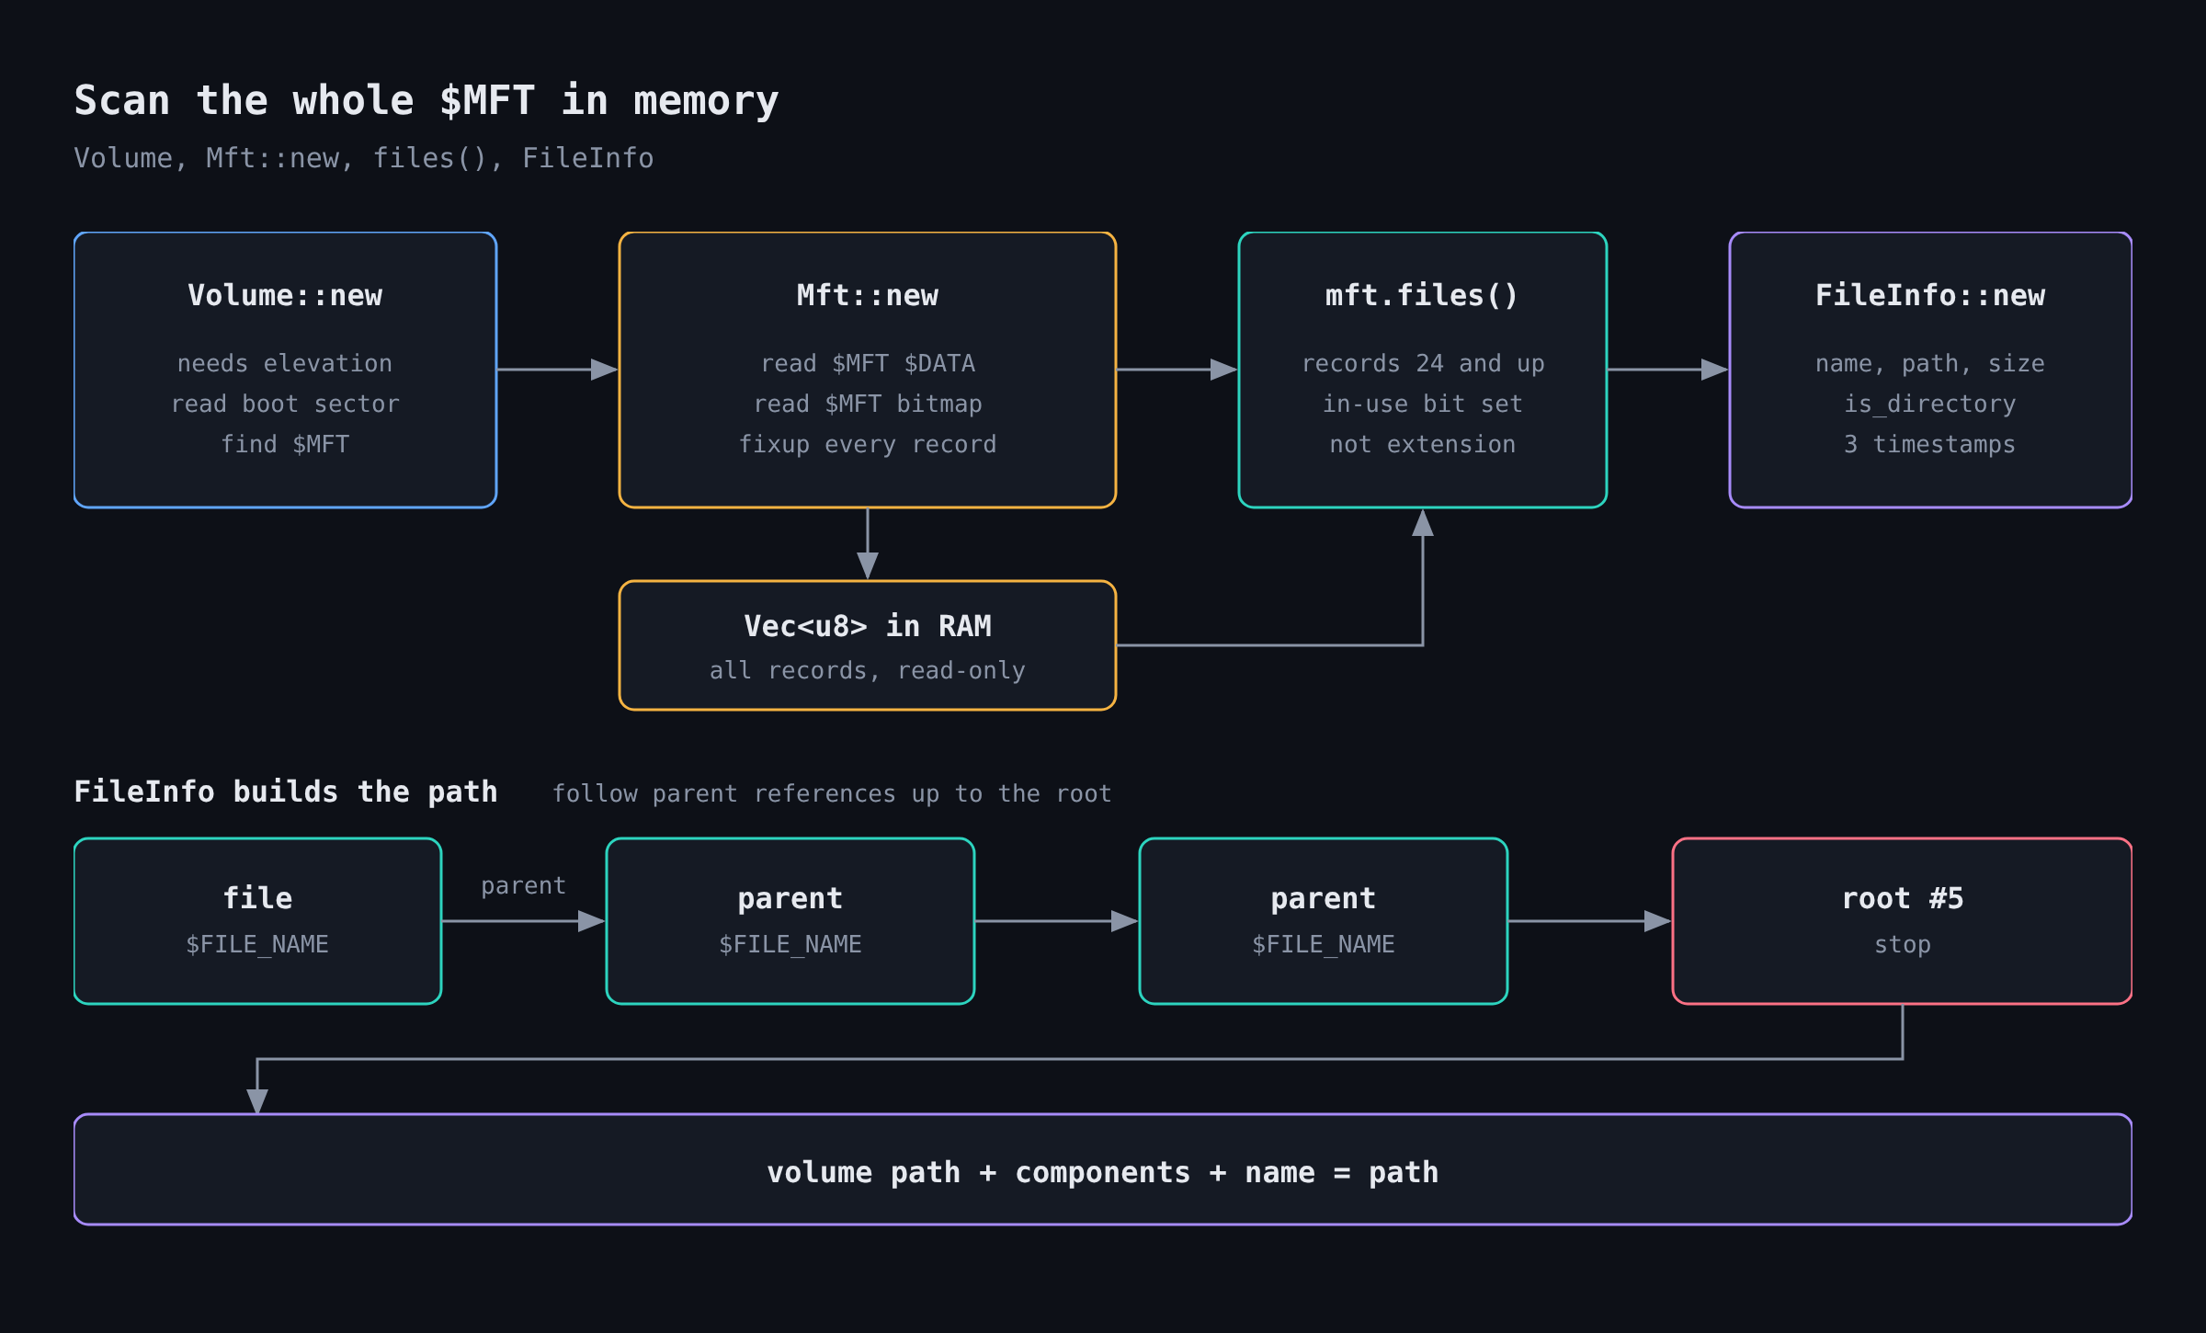Click 'read $MFT bitmap' line
This screenshot has height=1333, width=2206.
tap(868, 404)
